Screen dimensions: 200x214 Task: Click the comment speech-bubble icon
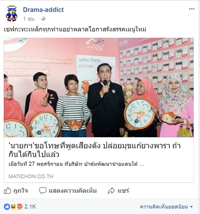(43, 190)
